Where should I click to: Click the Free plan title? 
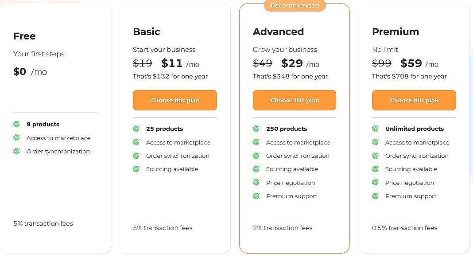click(24, 36)
